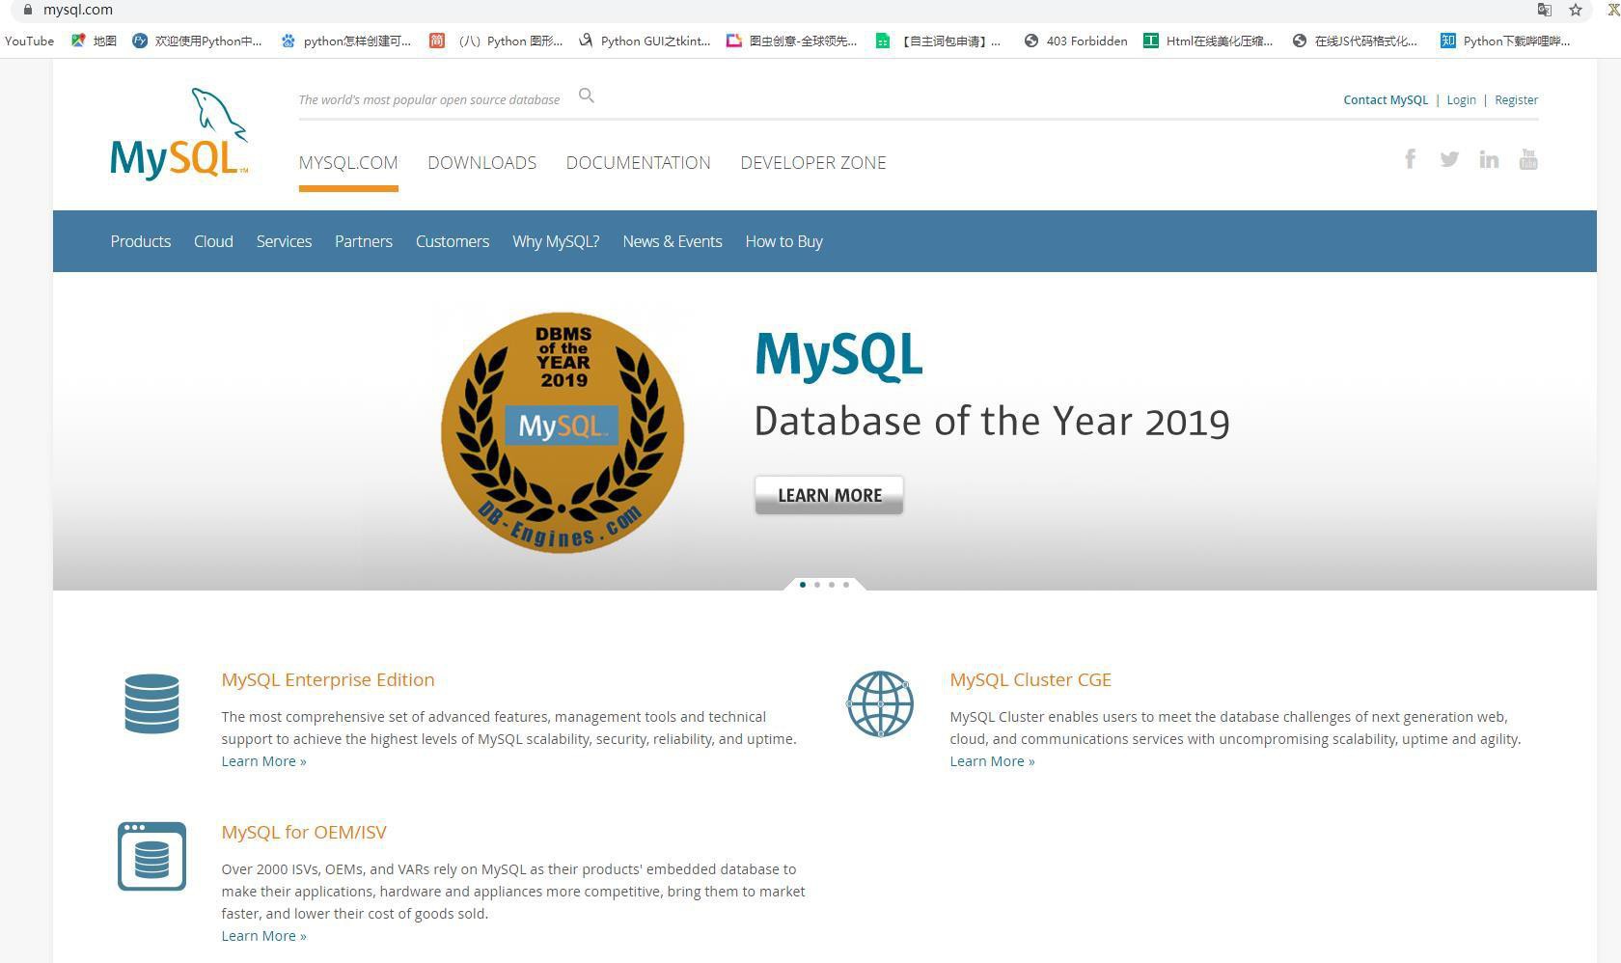The width and height of the screenshot is (1621, 963).
Task: Click the search magnifier icon
Action: [586, 96]
